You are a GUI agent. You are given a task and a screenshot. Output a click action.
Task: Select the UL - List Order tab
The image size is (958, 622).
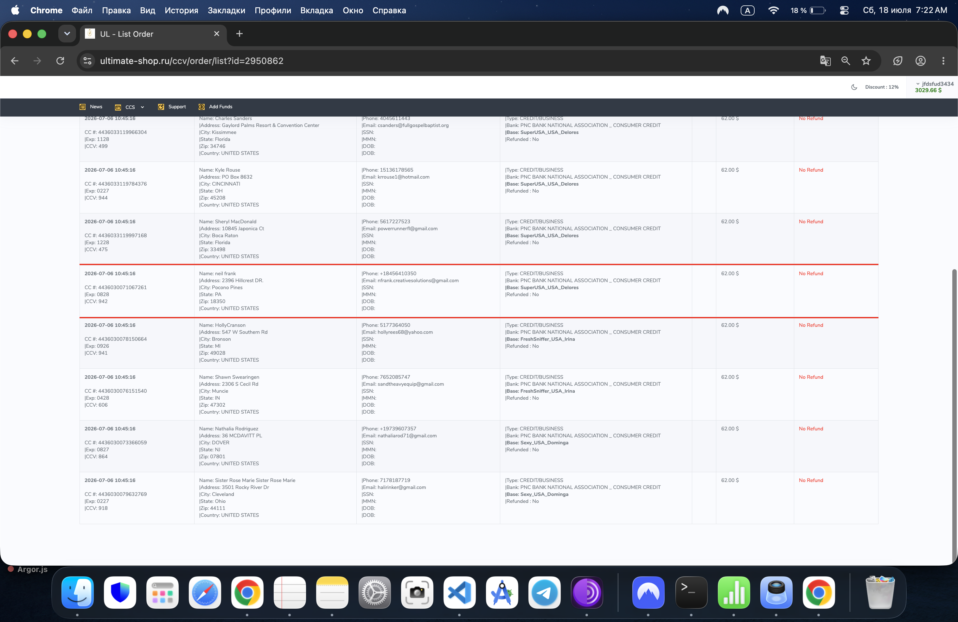(x=153, y=34)
